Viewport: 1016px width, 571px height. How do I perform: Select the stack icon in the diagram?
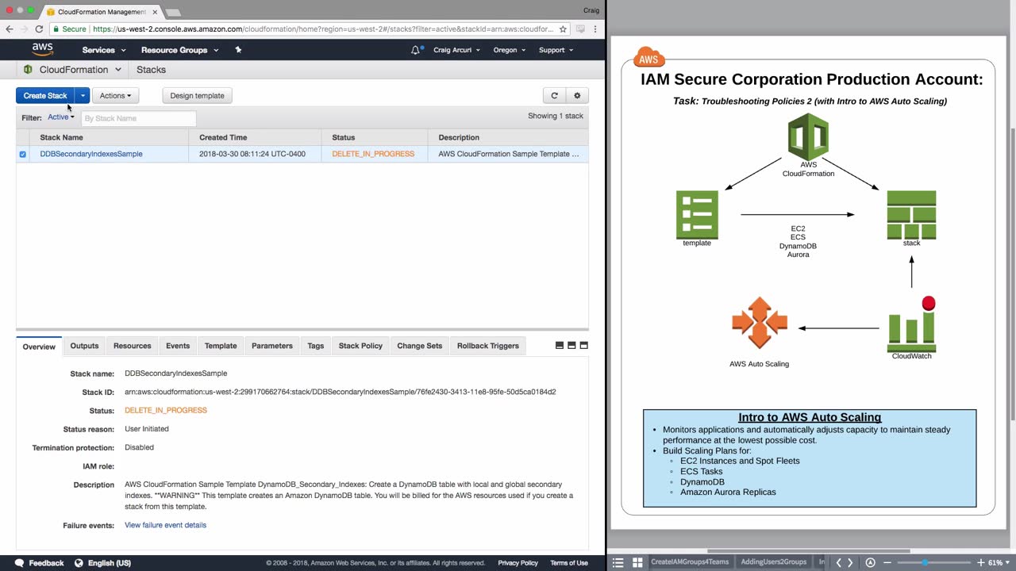click(x=911, y=215)
